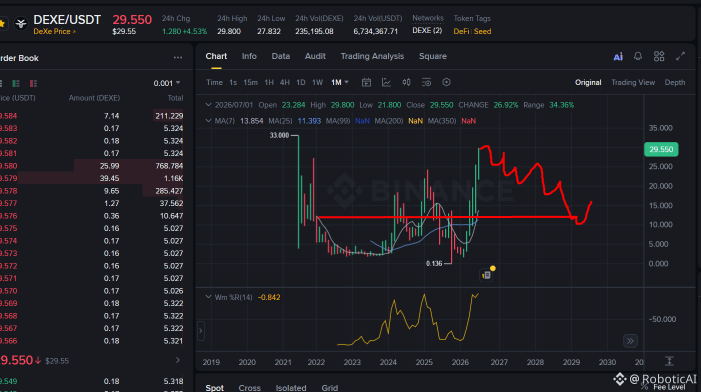Viewport: 701px width, 392px height.
Task: Open the Trading Analysis tab
Action: (372, 56)
